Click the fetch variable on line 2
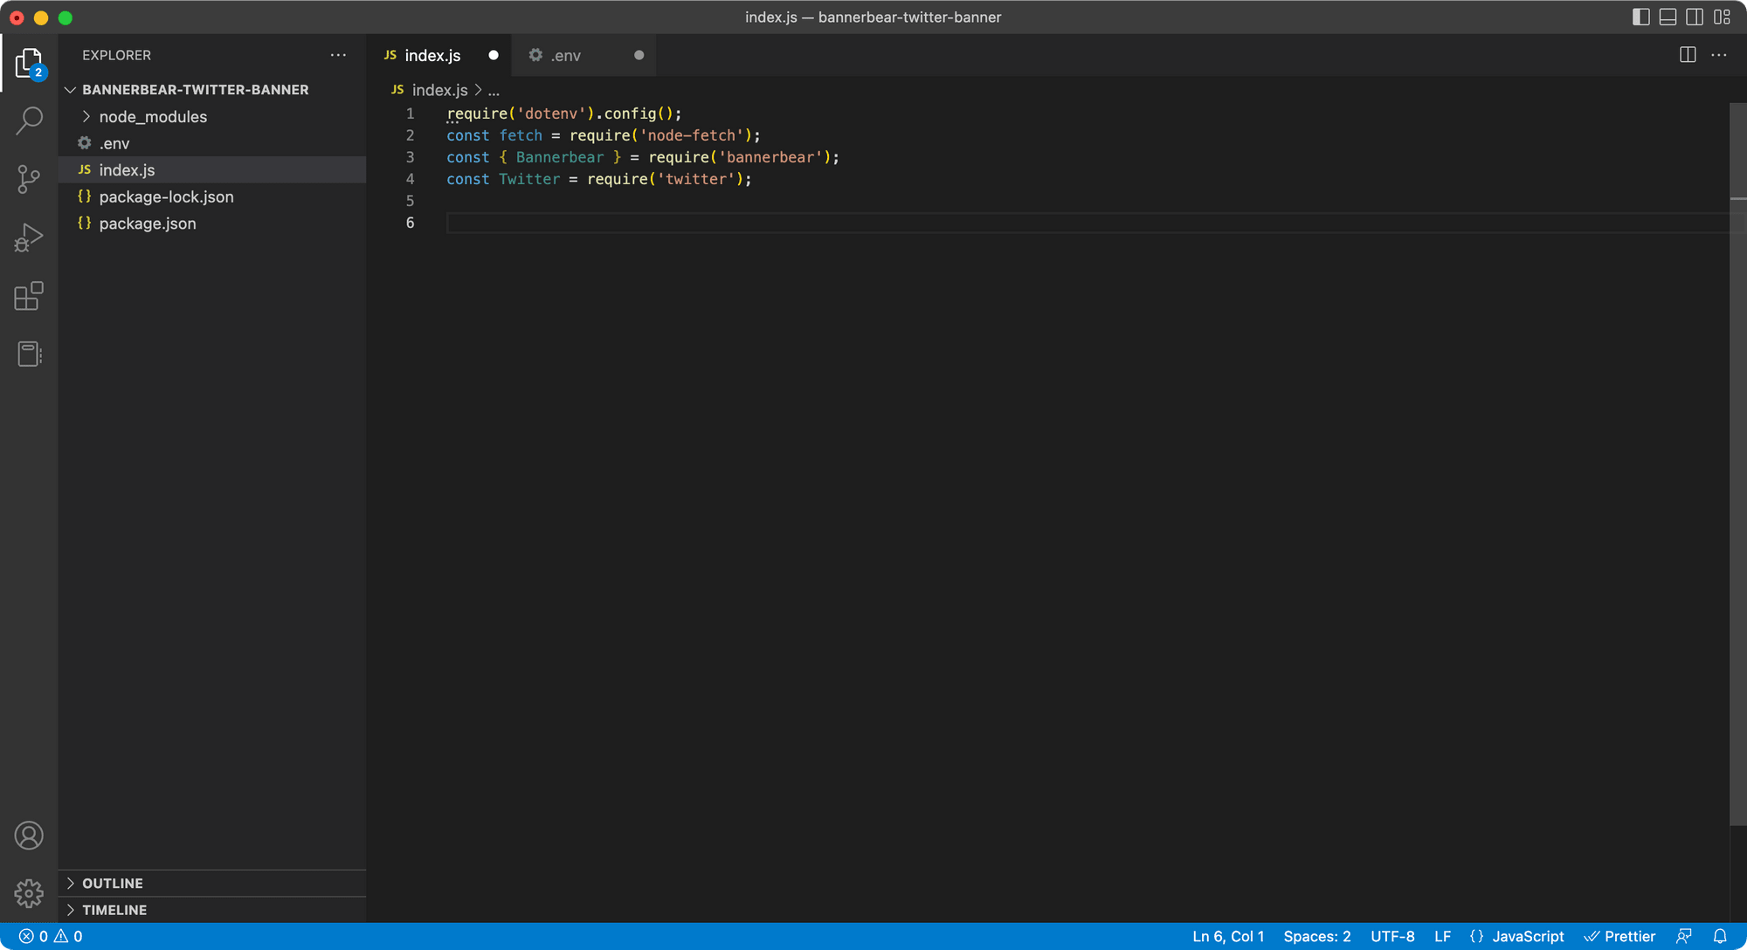The image size is (1747, 950). [x=521, y=135]
